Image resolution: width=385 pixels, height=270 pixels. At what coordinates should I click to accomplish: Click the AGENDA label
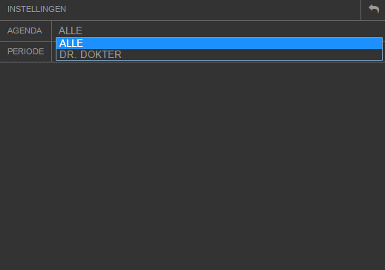25,30
